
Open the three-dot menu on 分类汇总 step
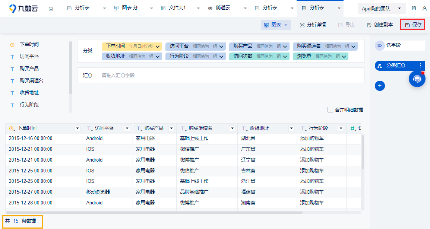[x=420, y=66]
